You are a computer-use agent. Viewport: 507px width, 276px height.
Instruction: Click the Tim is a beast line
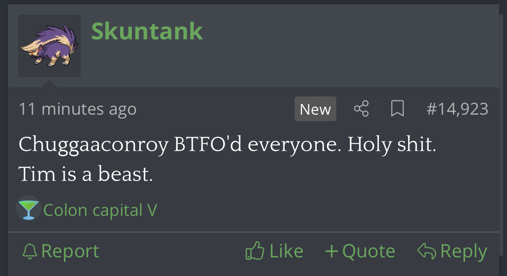[85, 173]
